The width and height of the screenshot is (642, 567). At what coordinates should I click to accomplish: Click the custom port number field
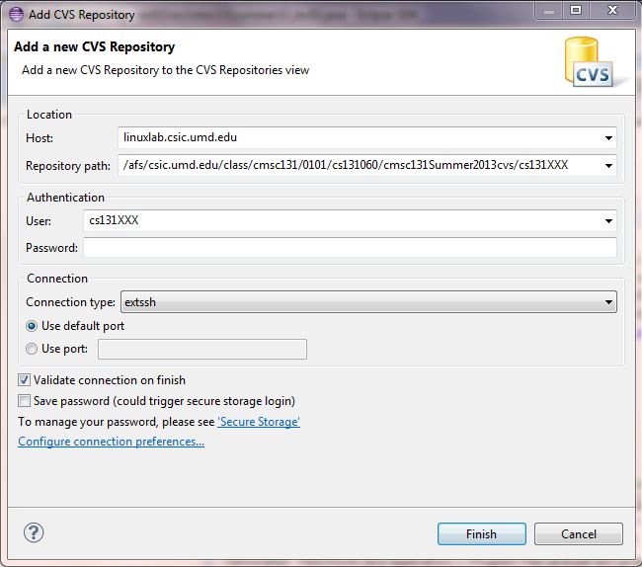pyautogui.click(x=202, y=350)
